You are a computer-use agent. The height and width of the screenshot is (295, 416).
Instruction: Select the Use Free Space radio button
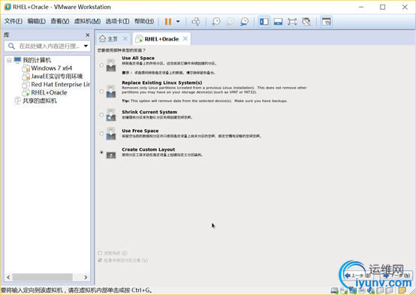tap(101, 134)
